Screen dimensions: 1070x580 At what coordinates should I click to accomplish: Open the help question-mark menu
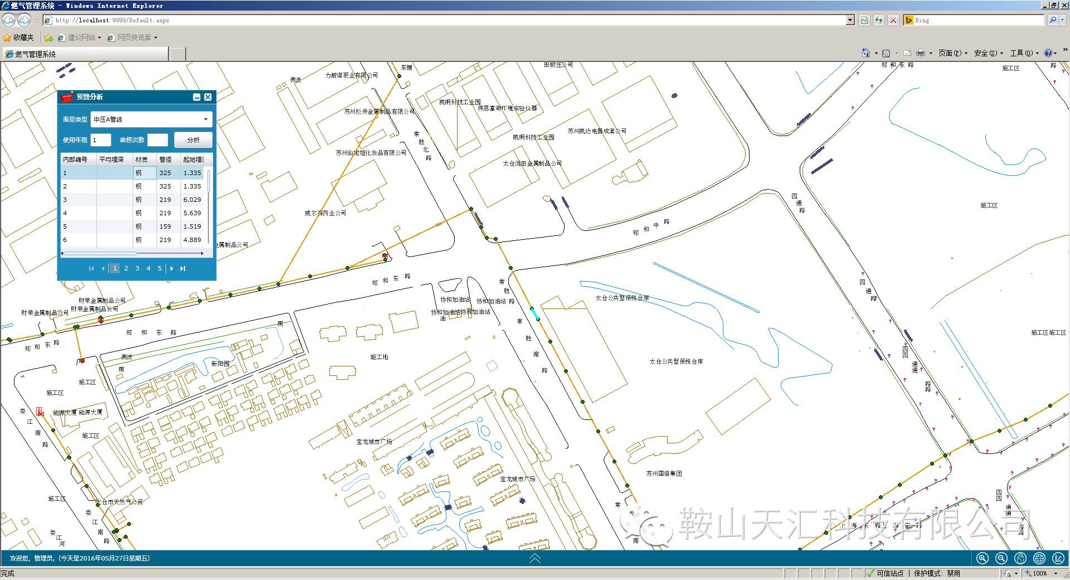click(x=1049, y=53)
